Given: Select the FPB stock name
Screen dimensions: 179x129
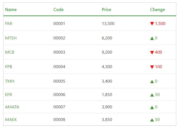Looking at the screenshot, I should tap(9, 67).
